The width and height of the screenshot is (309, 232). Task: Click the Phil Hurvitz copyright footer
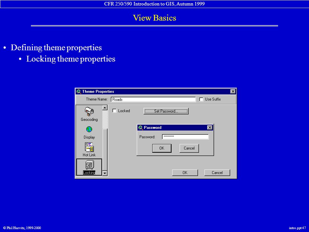click(x=22, y=228)
